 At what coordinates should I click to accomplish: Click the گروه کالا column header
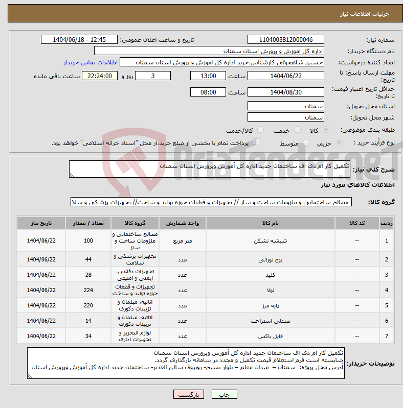135,223
